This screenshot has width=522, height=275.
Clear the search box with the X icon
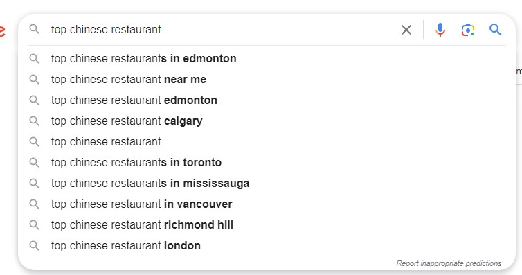(406, 30)
